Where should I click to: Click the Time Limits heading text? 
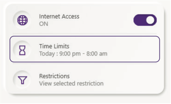point(54,46)
